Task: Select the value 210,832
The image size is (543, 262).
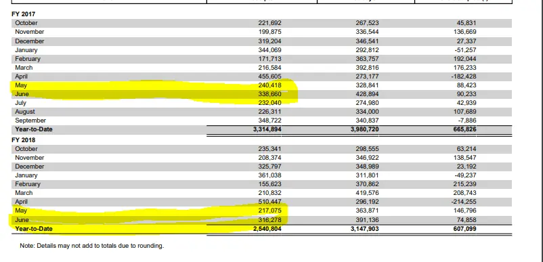Action: click(x=269, y=193)
